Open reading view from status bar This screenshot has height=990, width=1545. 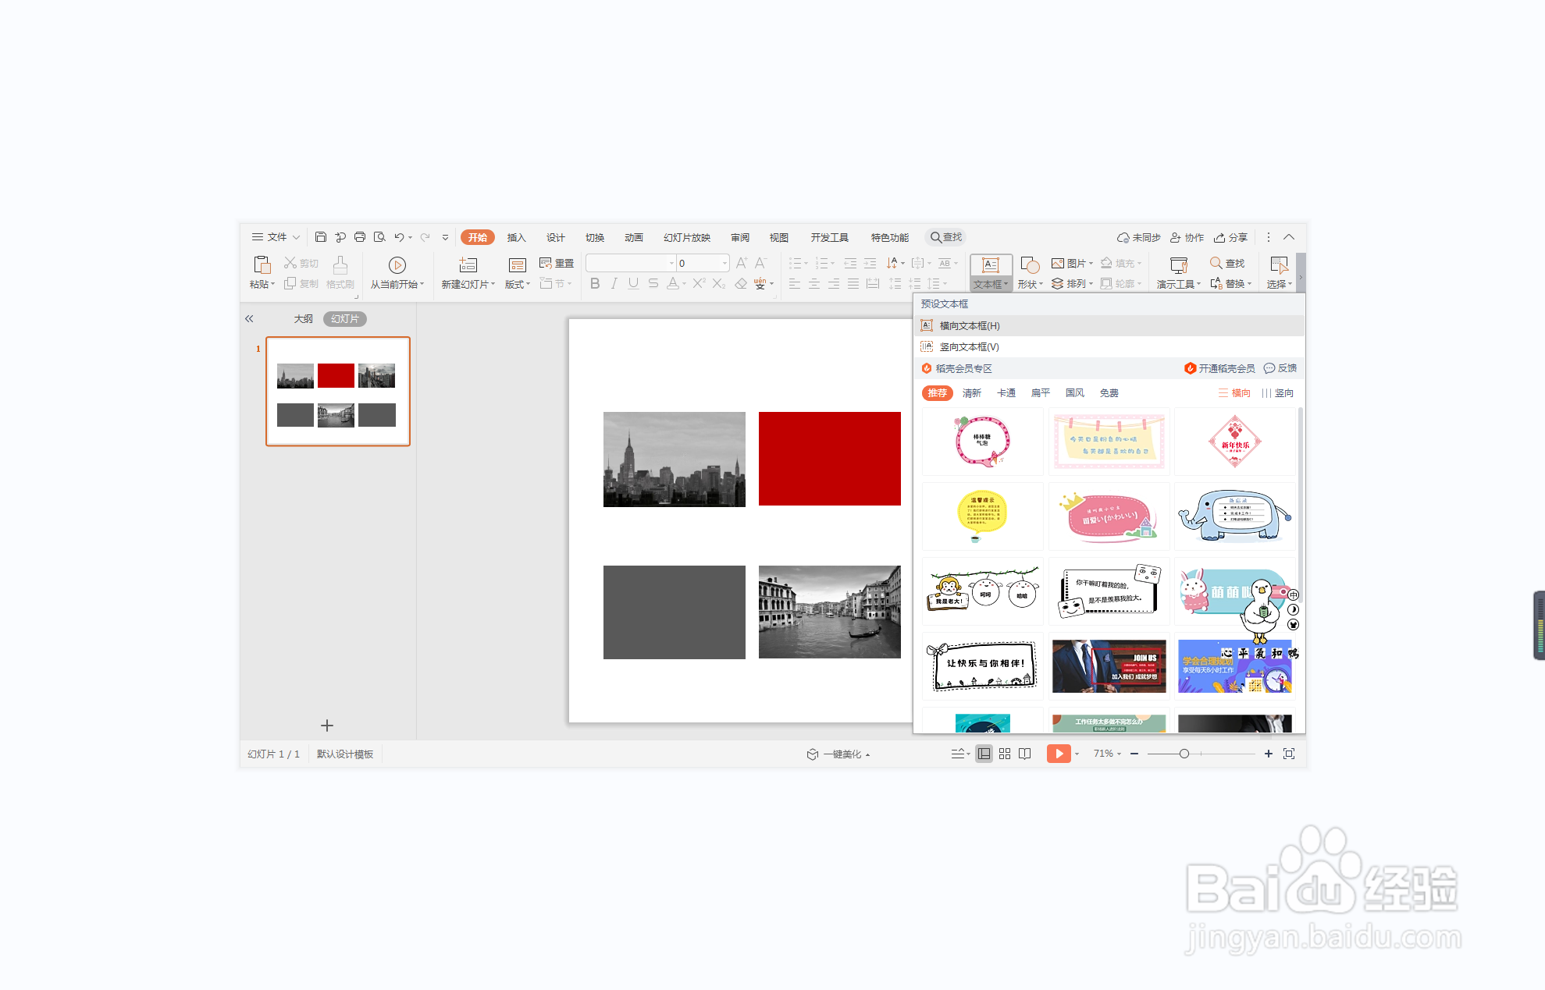click(x=1025, y=754)
